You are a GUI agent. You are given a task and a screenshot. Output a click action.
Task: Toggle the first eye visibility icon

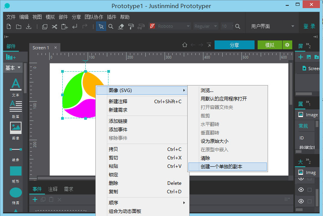coord(301,179)
